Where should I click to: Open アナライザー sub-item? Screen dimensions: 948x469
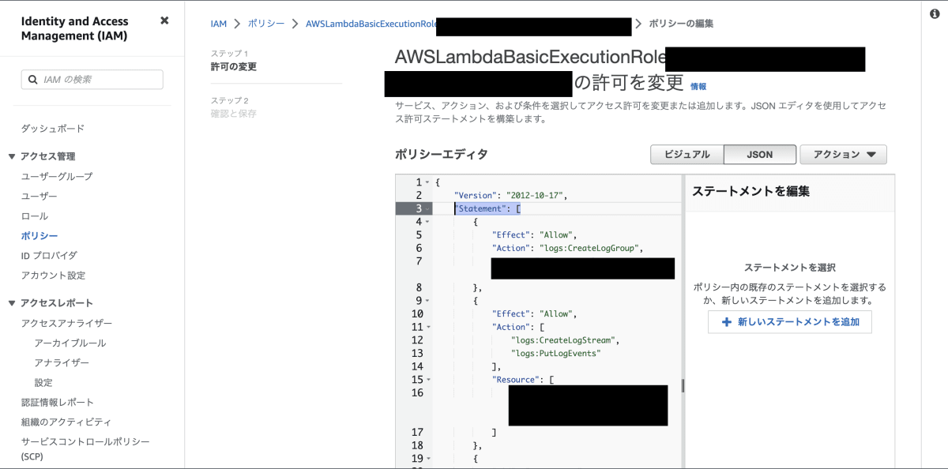(62, 362)
